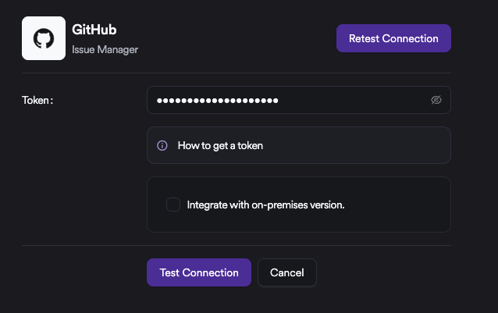Click the masked token dots
This screenshot has height=313, width=498.
(217, 100)
